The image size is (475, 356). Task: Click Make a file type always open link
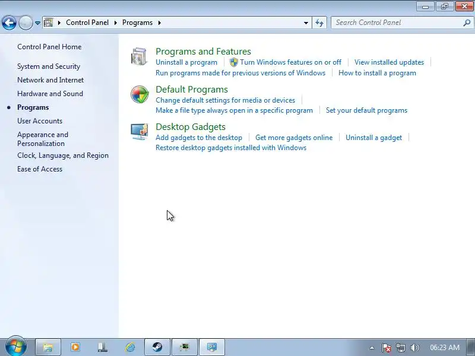[x=234, y=110]
